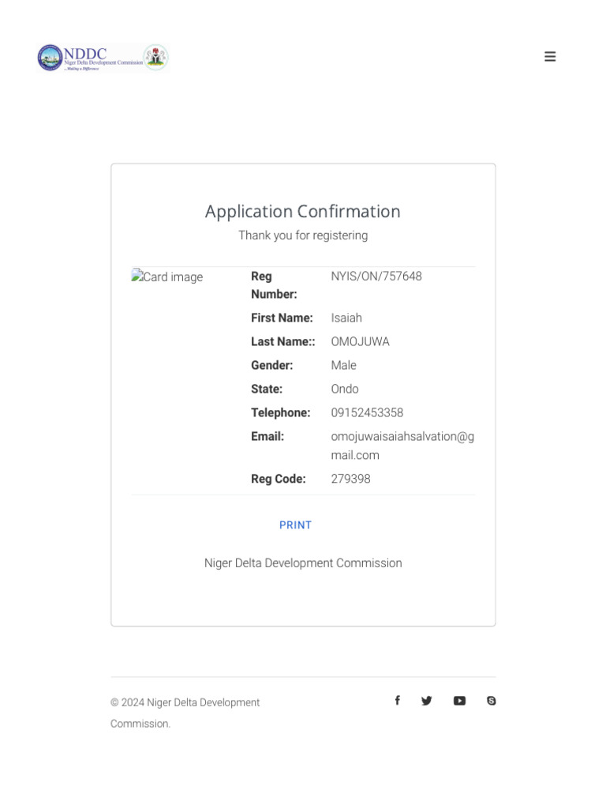Select first name value Isaiah
606x809 pixels.
click(x=346, y=318)
